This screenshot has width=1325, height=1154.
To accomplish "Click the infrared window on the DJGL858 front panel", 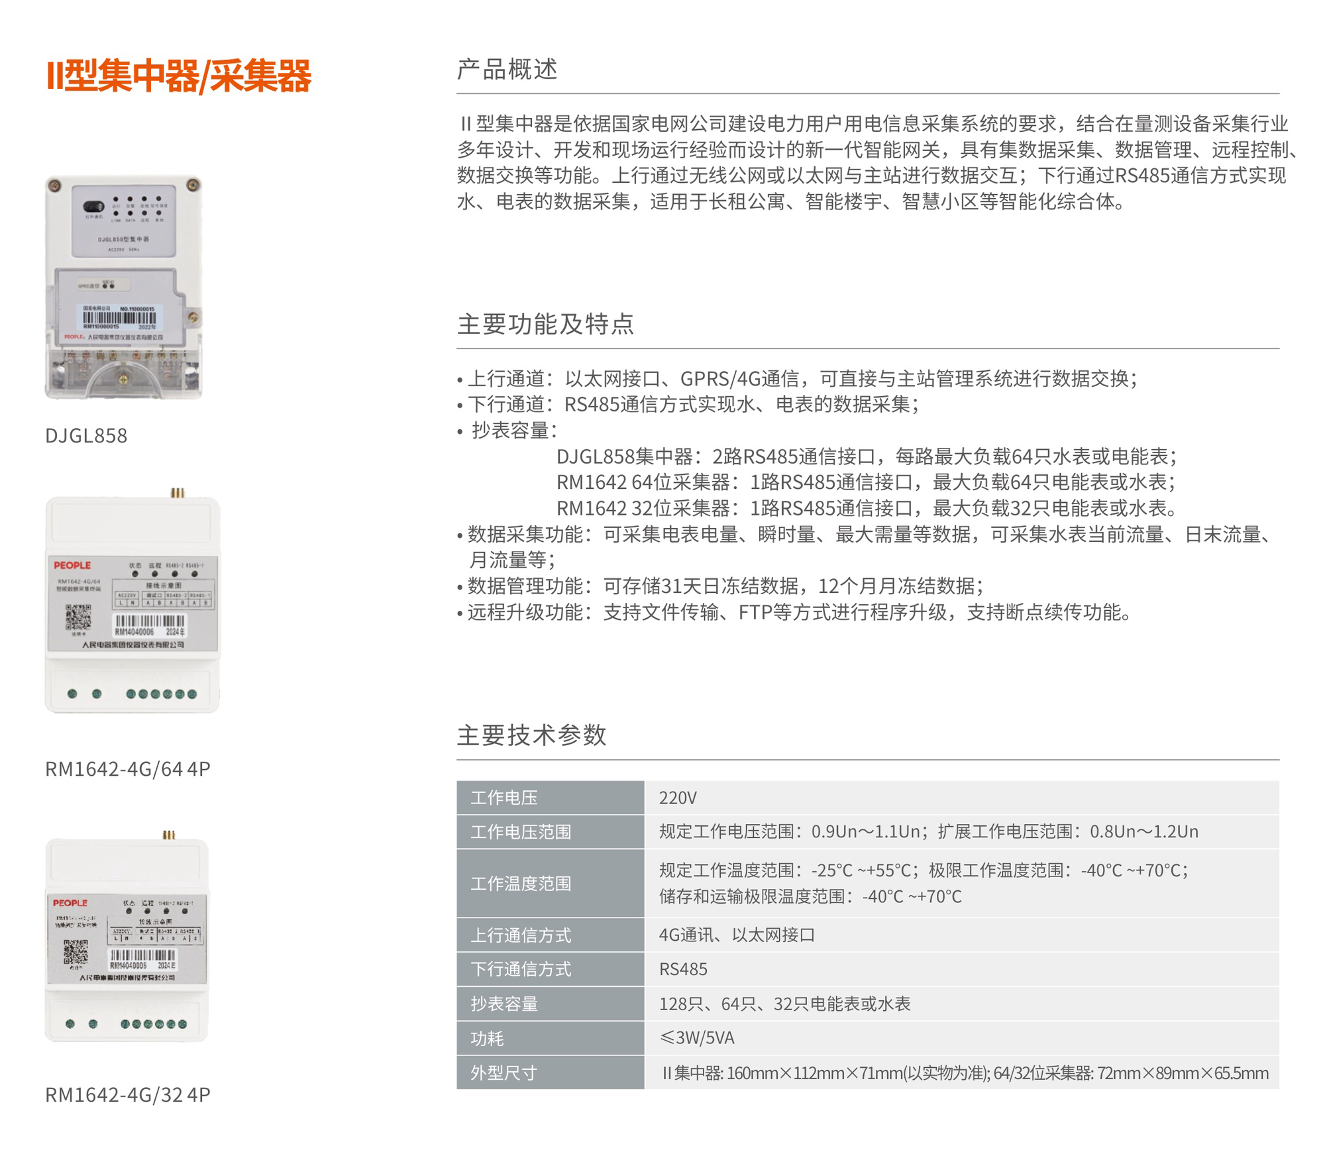I will coord(94,207).
